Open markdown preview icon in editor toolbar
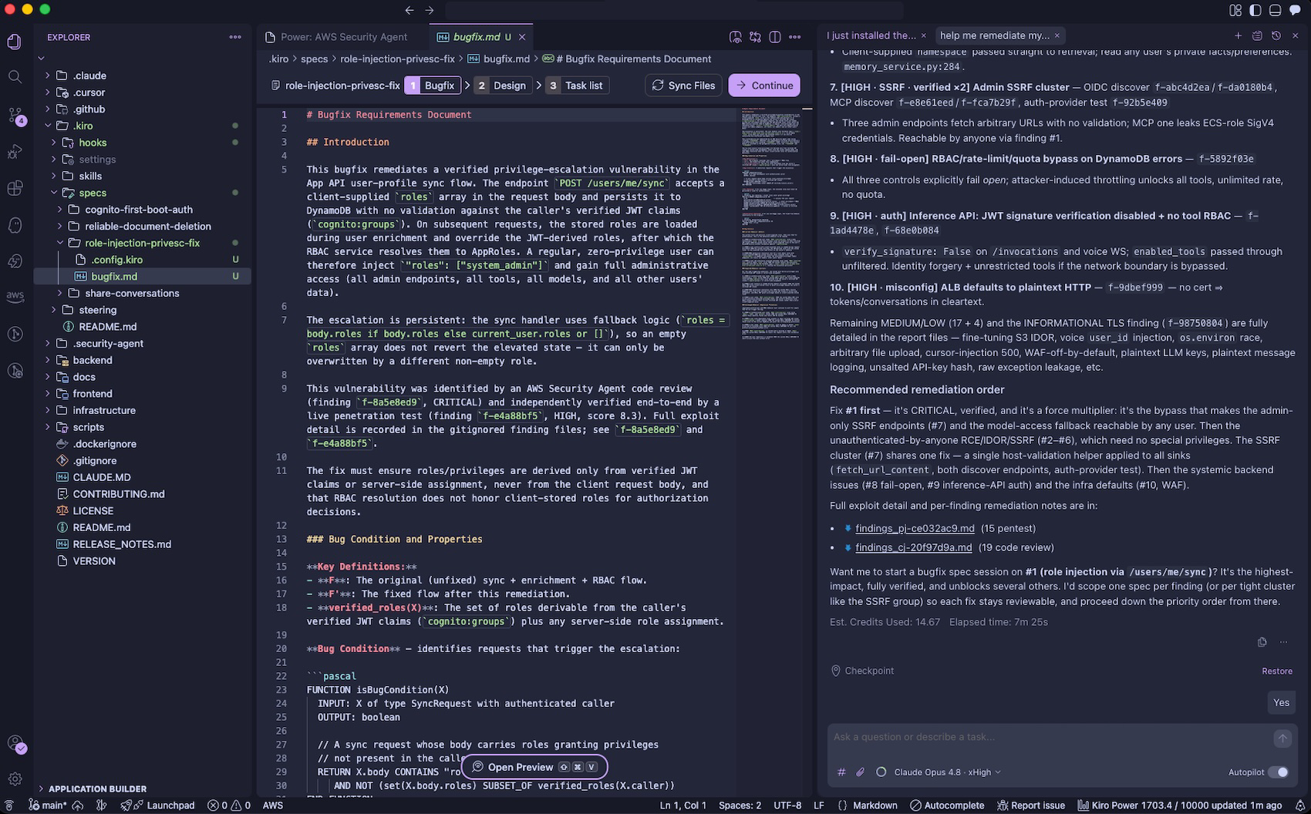This screenshot has height=814, width=1311. tap(736, 37)
